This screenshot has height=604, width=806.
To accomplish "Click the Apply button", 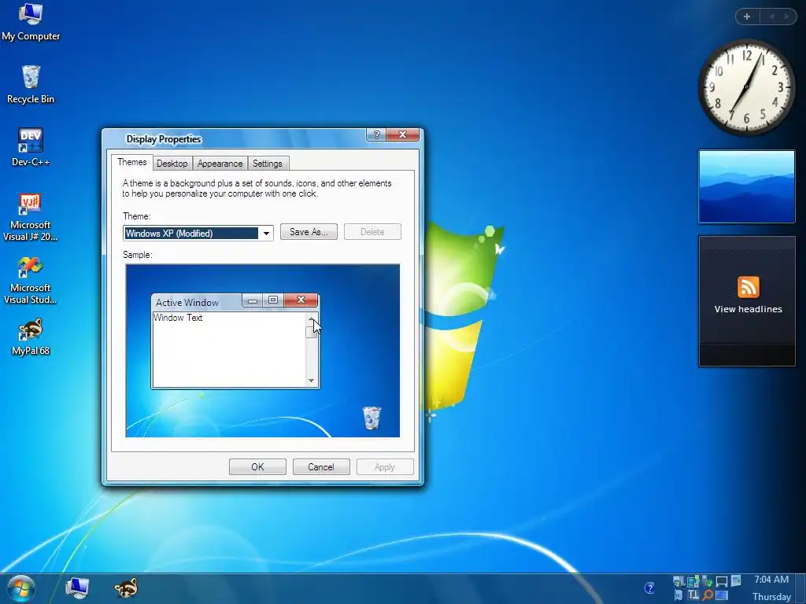I will (385, 467).
